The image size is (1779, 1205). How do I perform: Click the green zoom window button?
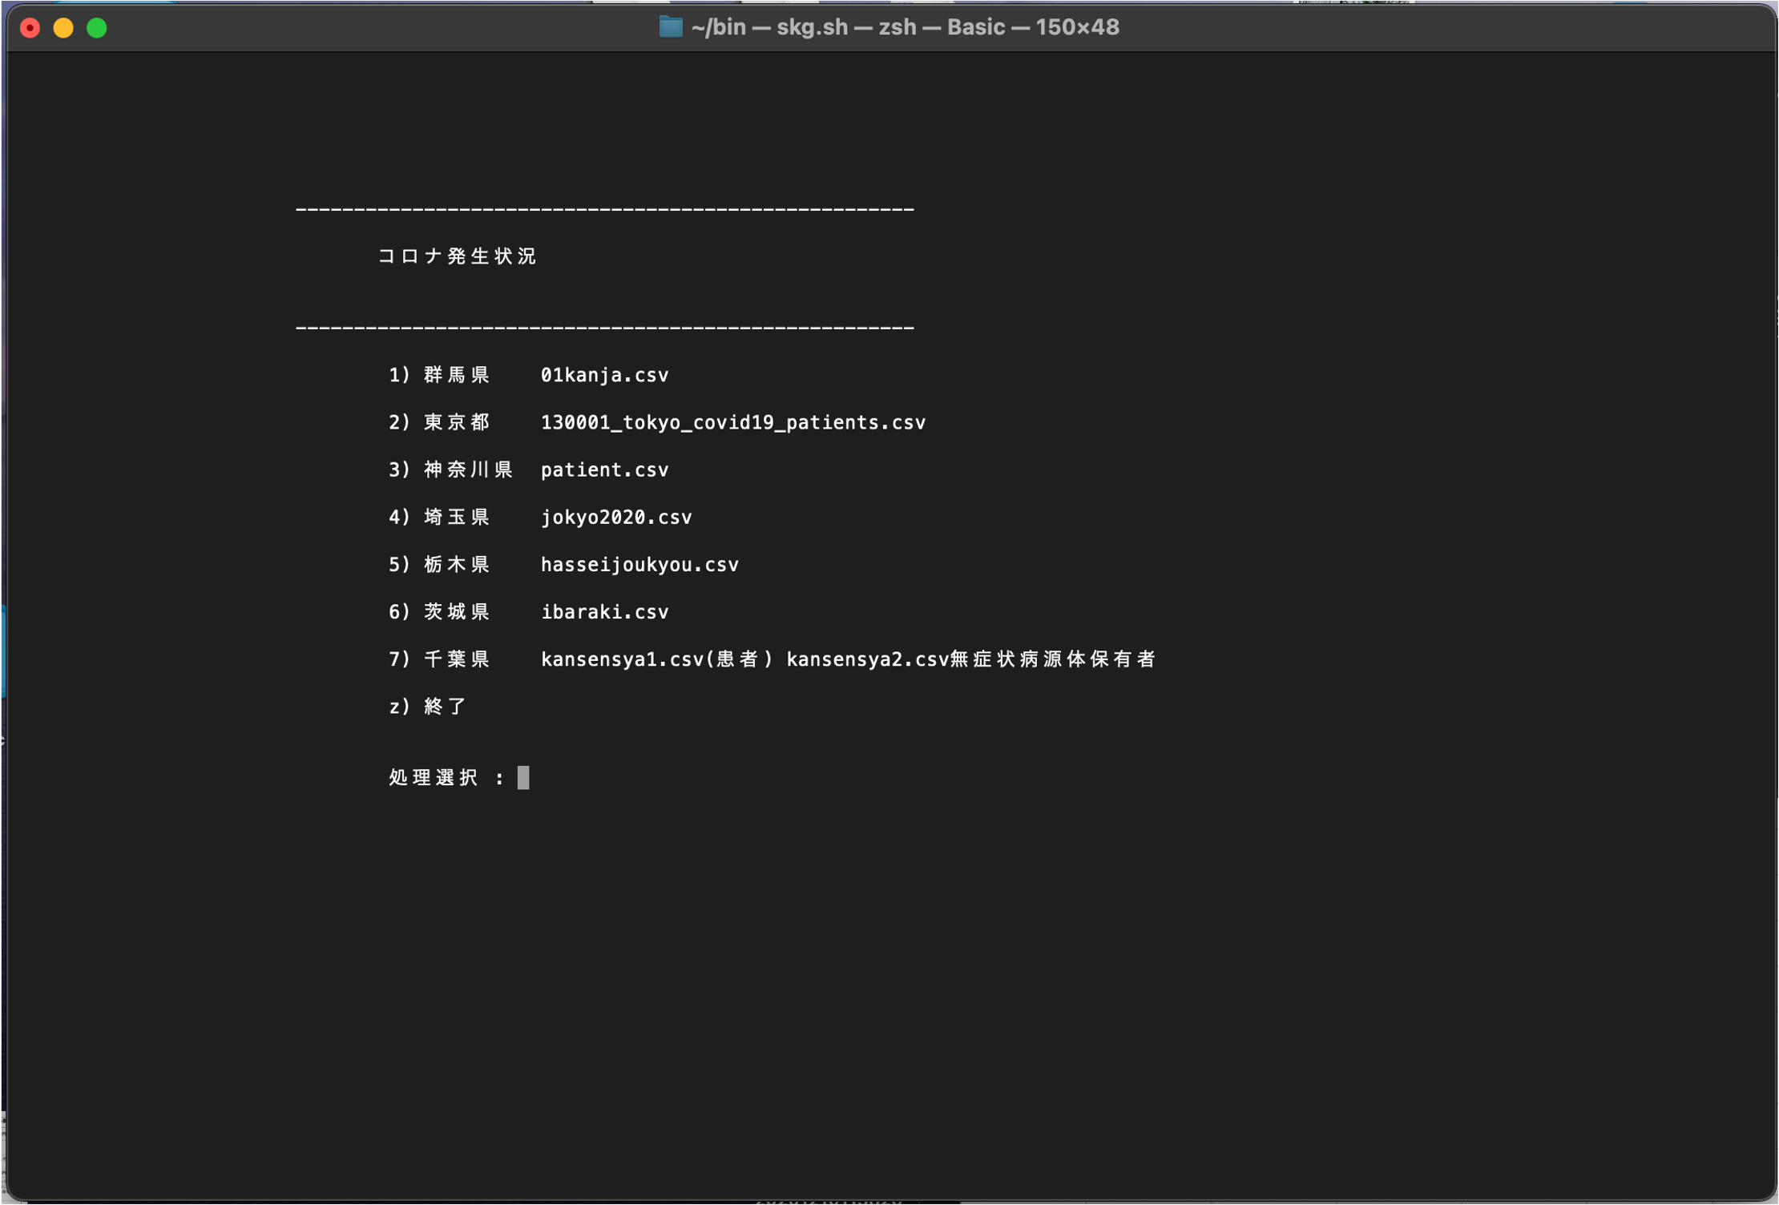click(x=97, y=28)
